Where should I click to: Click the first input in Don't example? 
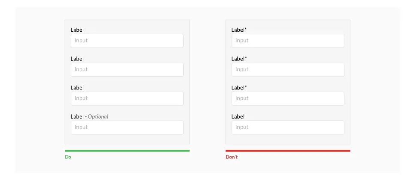coord(288,41)
